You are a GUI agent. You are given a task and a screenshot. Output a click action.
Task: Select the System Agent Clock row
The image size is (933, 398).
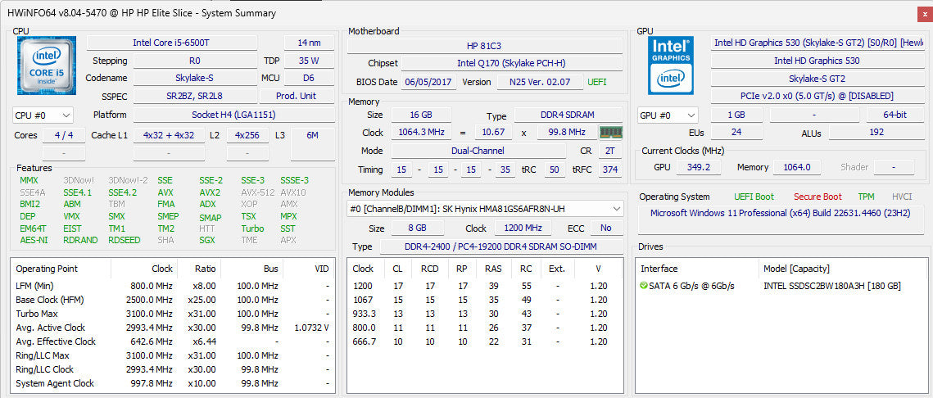[x=173, y=383]
